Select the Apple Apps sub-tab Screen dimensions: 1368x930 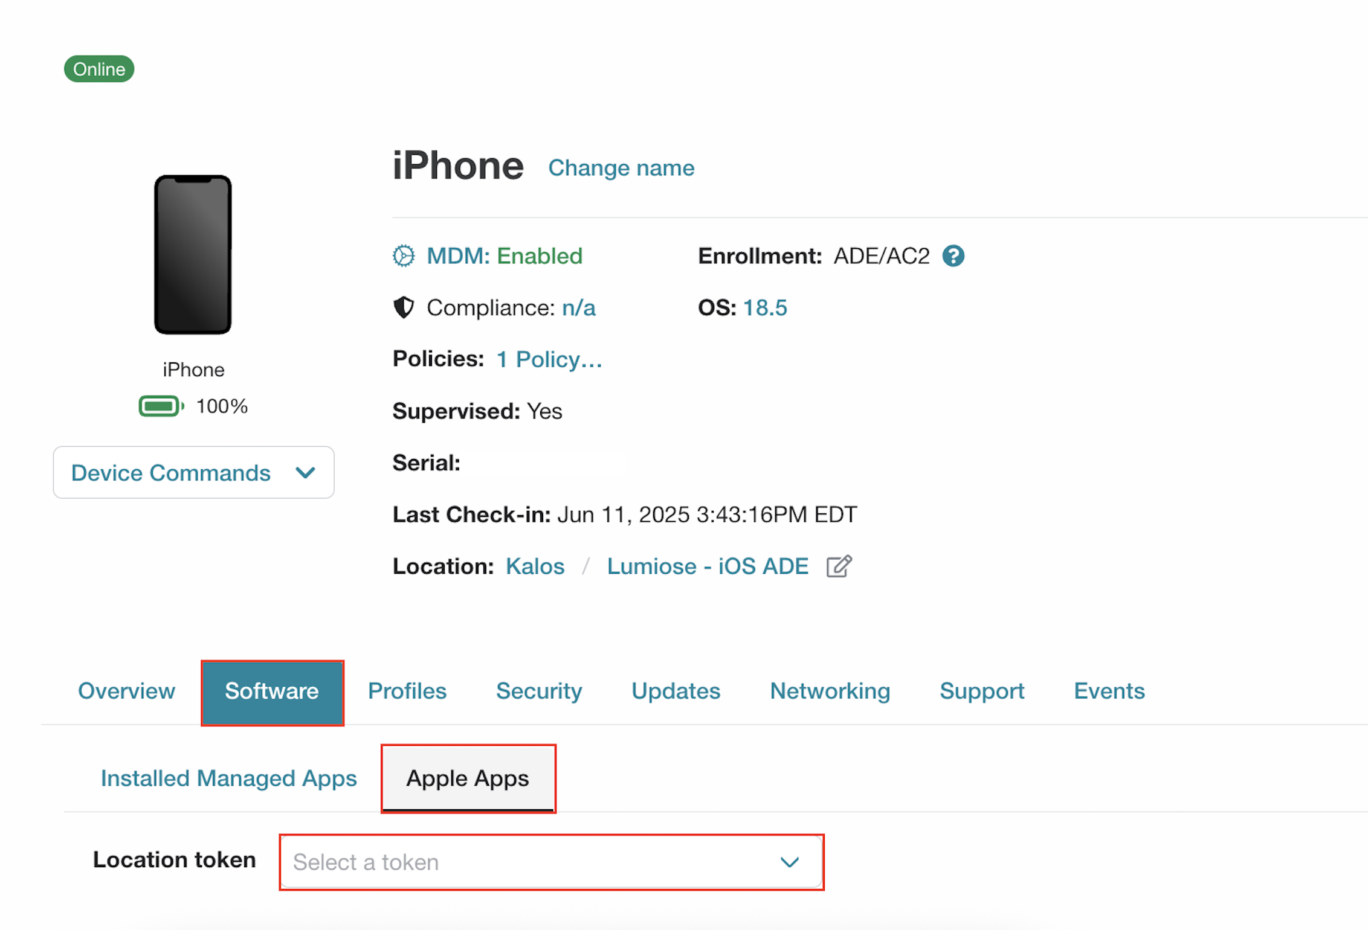pyautogui.click(x=468, y=778)
